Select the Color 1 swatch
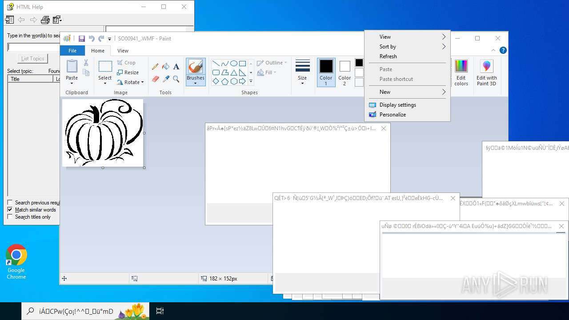The width and height of the screenshot is (569, 320). (326, 72)
